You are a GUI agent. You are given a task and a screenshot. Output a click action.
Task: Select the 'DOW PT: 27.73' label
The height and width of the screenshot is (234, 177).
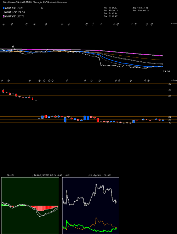pyautogui.click(x=15, y=16)
